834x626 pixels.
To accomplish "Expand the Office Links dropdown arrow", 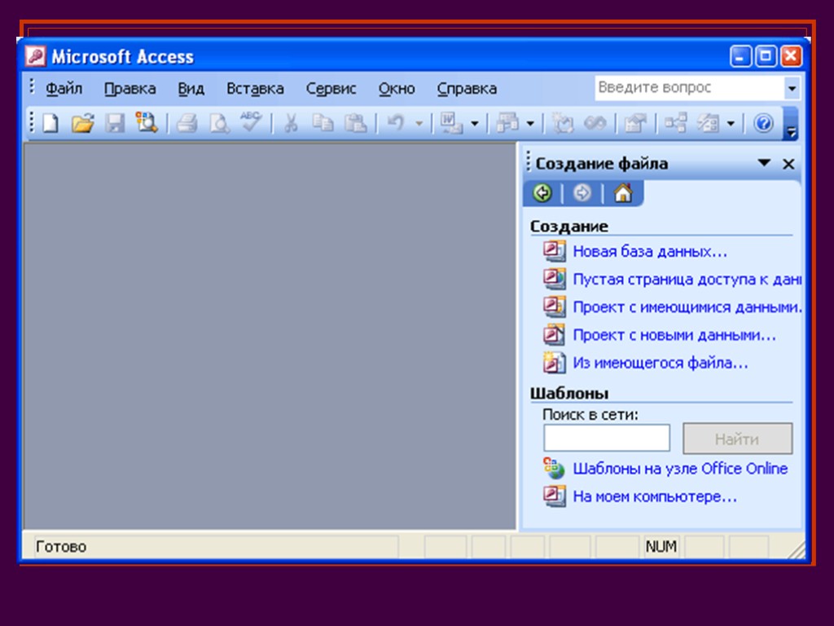I will [x=475, y=124].
